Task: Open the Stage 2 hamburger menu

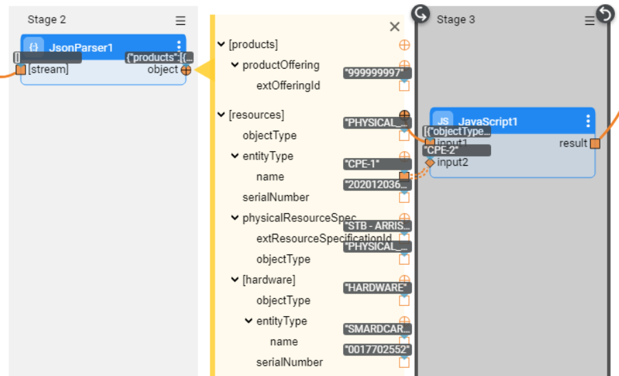Action: click(180, 21)
